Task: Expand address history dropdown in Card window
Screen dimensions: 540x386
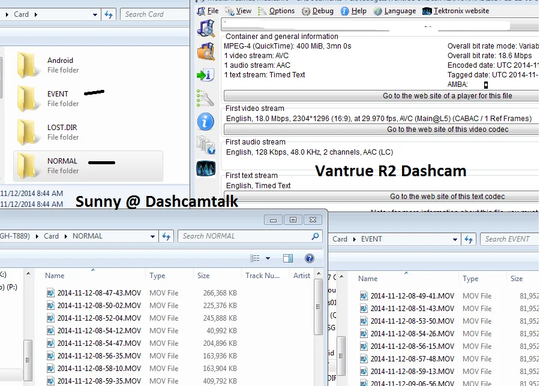Action: pyautogui.click(x=95, y=15)
